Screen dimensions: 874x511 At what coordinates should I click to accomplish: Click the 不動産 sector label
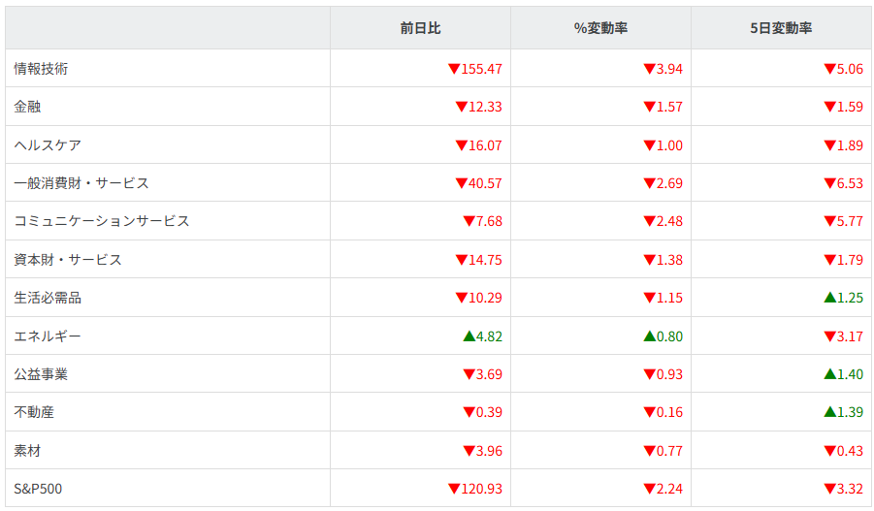click(x=34, y=412)
